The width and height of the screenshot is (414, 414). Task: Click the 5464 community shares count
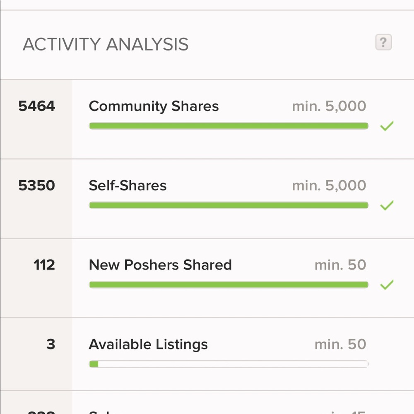click(37, 106)
